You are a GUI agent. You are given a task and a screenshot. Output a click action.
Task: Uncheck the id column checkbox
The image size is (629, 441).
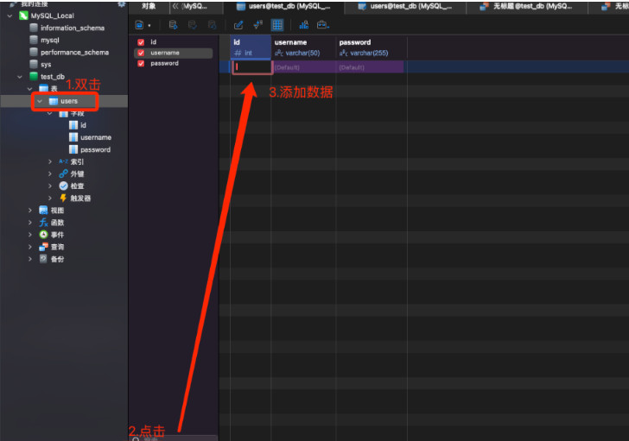click(141, 42)
